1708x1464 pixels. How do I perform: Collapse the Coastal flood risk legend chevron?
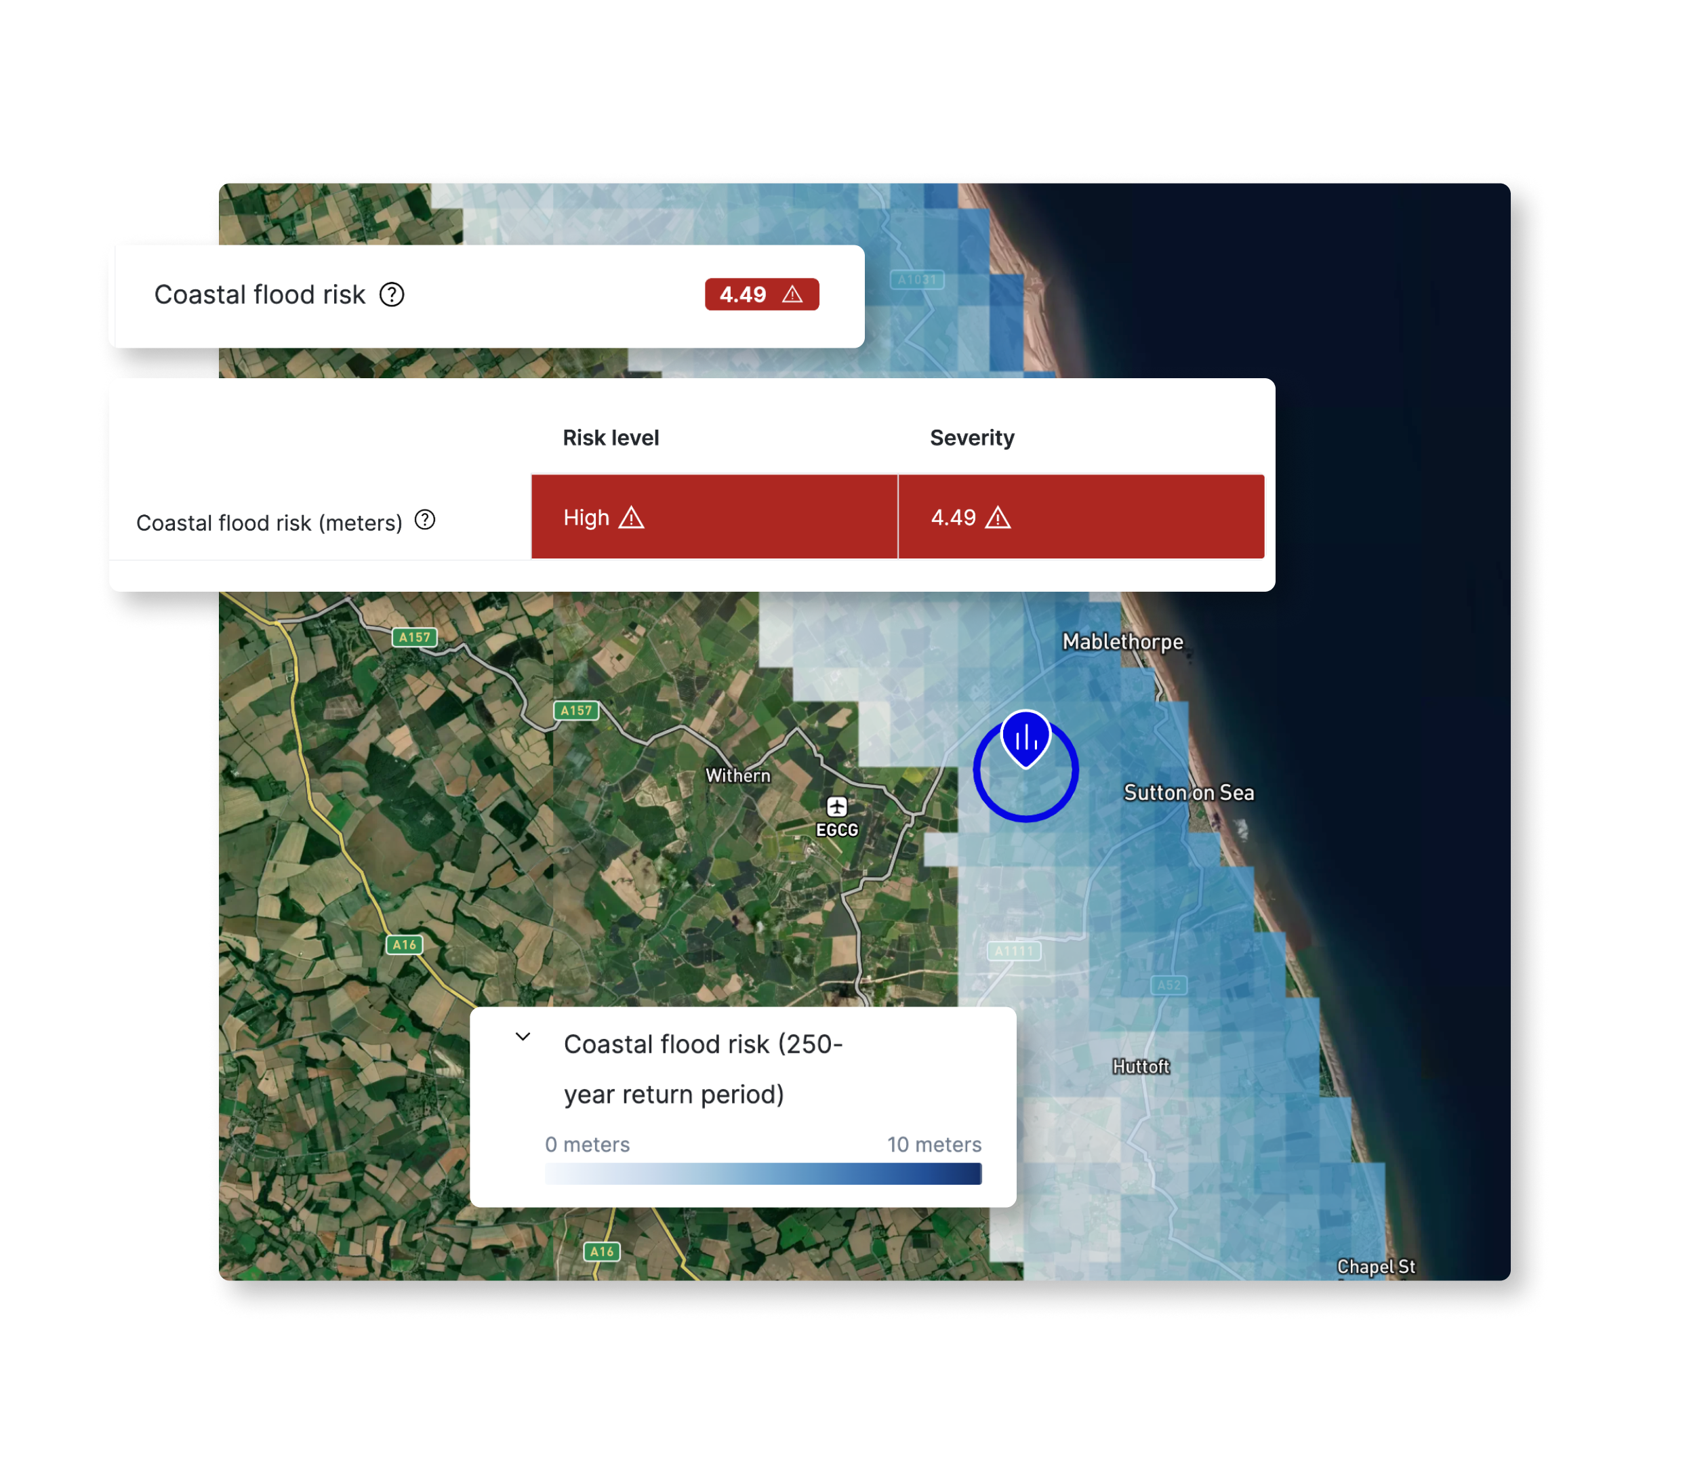tap(523, 1037)
